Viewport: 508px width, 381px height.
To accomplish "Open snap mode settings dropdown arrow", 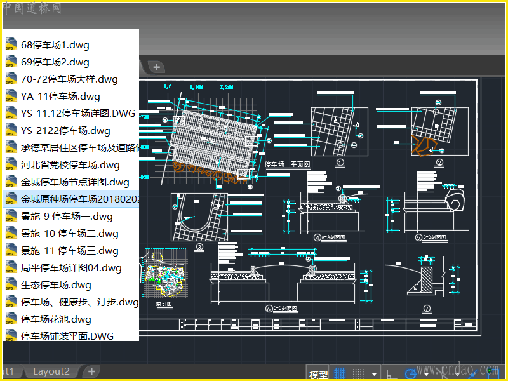I will pos(374,374).
